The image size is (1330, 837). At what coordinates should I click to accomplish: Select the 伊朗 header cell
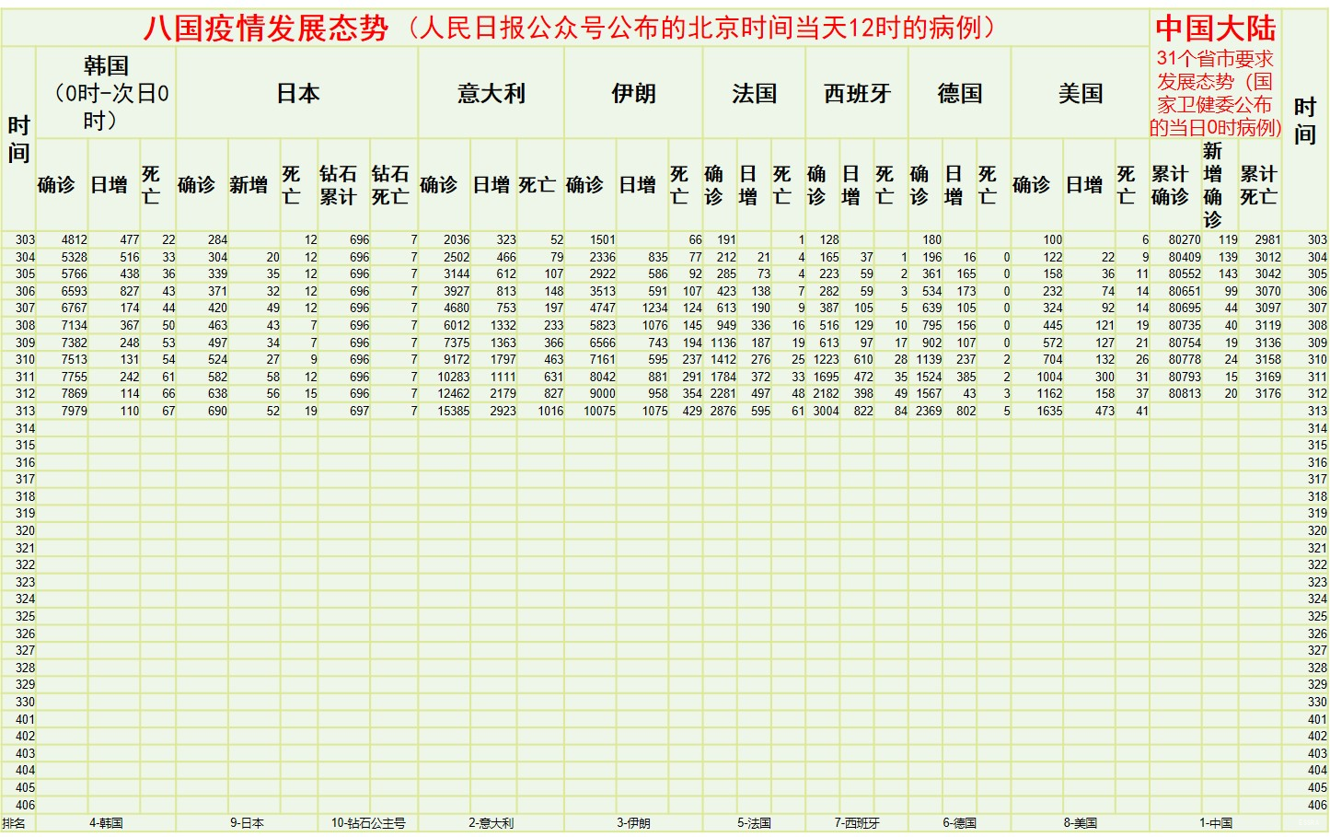click(633, 93)
